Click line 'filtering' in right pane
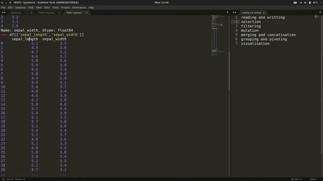This screenshot has height=181, width=323. (x=251, y=26)
